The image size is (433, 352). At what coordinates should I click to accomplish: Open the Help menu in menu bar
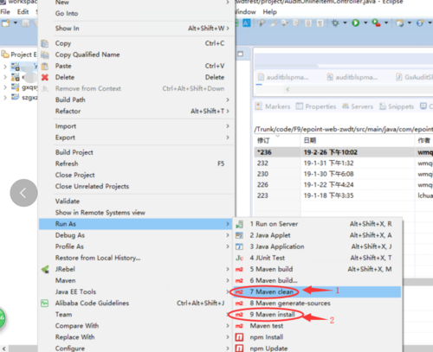click(269, 12)
